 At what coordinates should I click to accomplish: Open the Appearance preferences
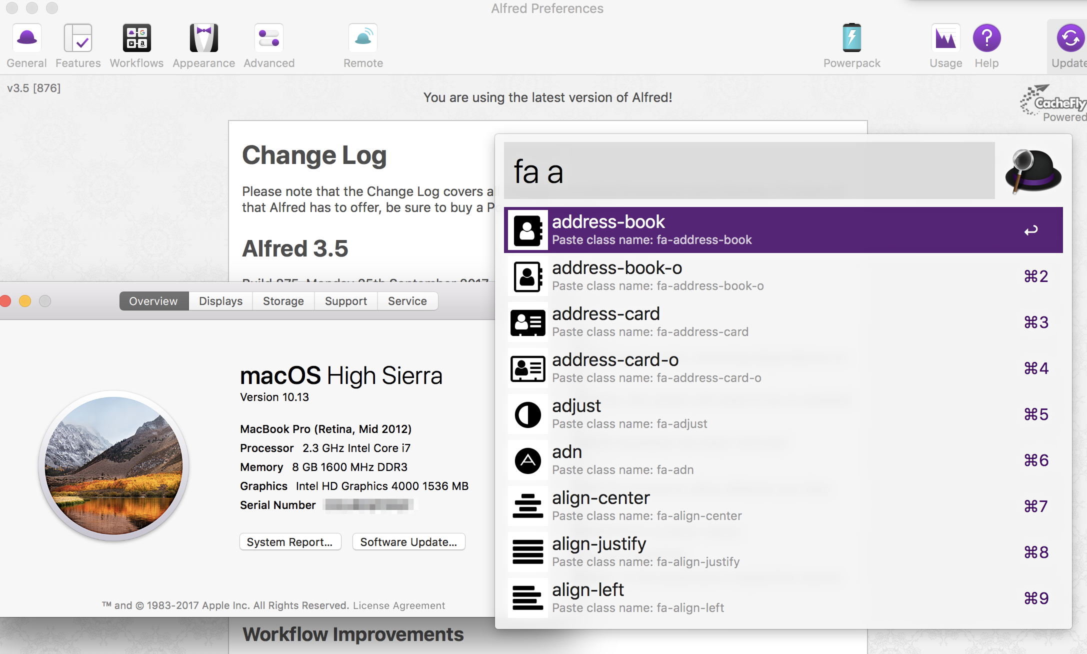tap(203, 45)
